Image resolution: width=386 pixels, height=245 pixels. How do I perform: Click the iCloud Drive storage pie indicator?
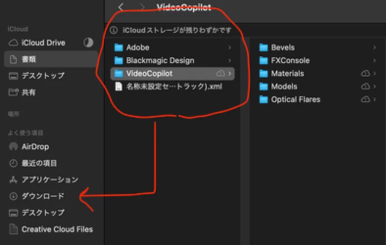click(x=88, y=43)
